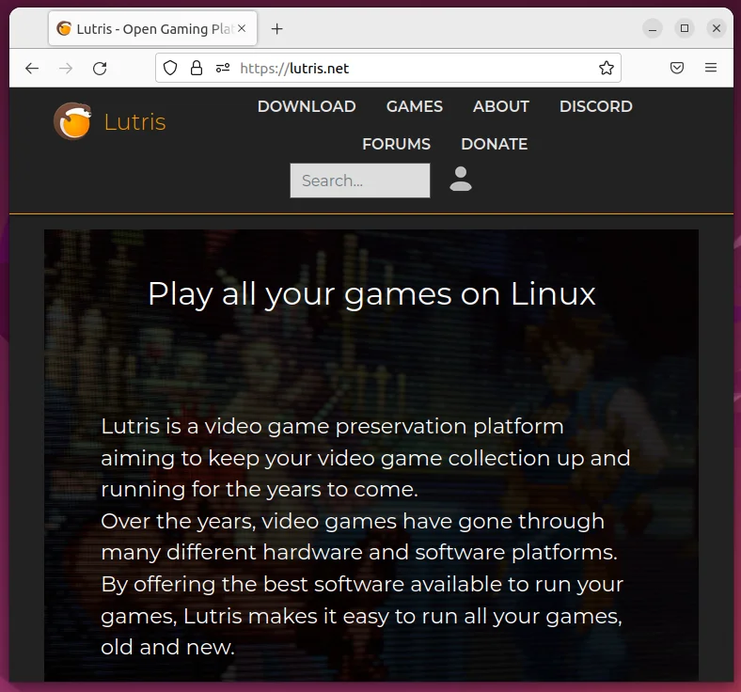This screenshot has width=741, height=692.
Task: Bookmark this page with the star icon
Action: (607, 68)
